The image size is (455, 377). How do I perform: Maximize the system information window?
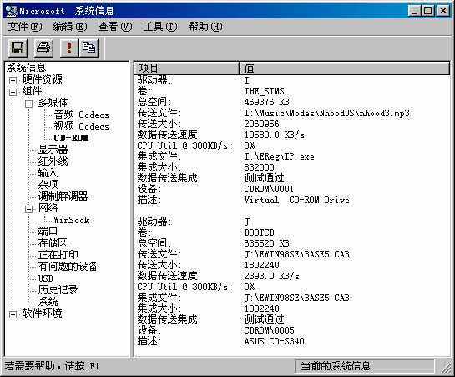(x=427, y=11)
